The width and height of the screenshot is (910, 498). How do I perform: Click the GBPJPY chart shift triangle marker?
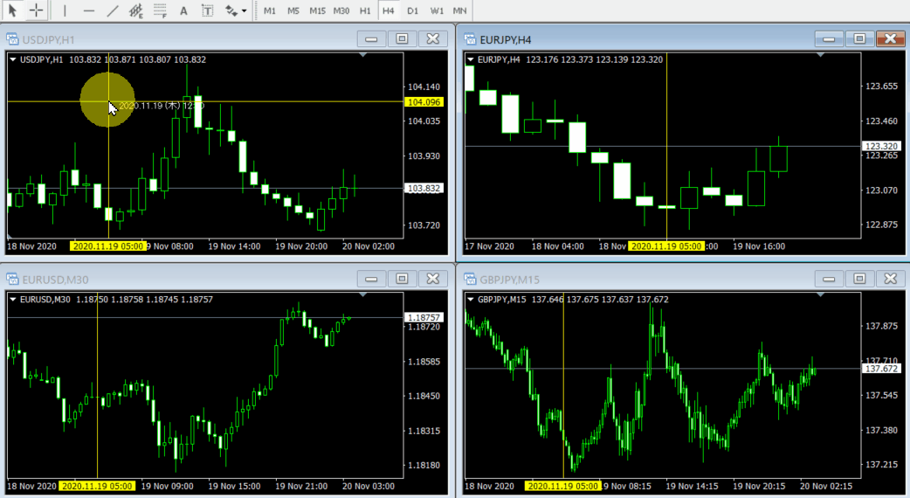pyautogui.click(x=821, y=294)
